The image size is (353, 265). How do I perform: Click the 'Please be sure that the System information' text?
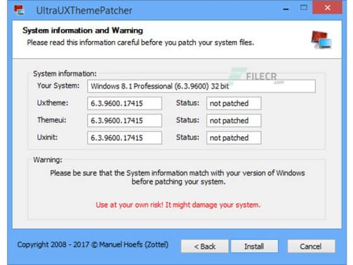(x=177, y=177)
